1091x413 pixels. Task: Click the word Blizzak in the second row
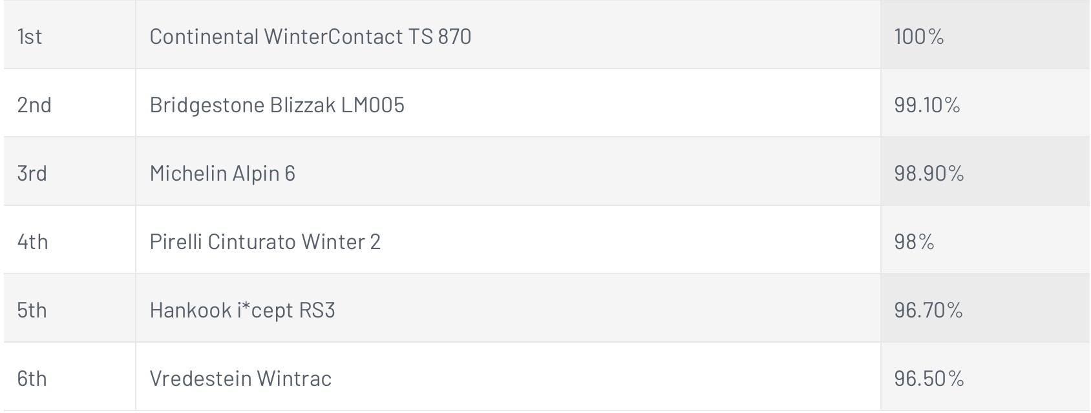coord(302,105)
